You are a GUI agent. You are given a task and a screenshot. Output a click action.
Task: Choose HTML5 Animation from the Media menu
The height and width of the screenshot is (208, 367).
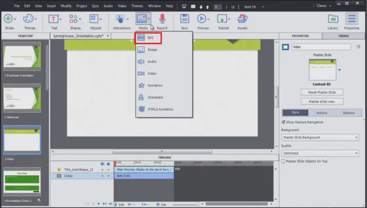click(164, 109)
